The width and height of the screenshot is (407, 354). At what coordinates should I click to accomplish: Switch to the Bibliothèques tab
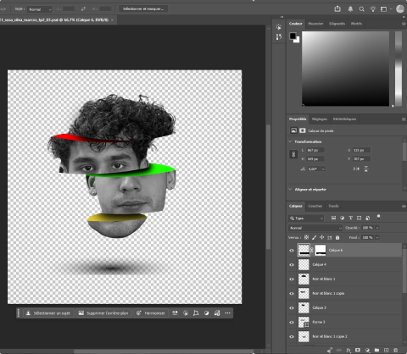click(x=344, y=119)
